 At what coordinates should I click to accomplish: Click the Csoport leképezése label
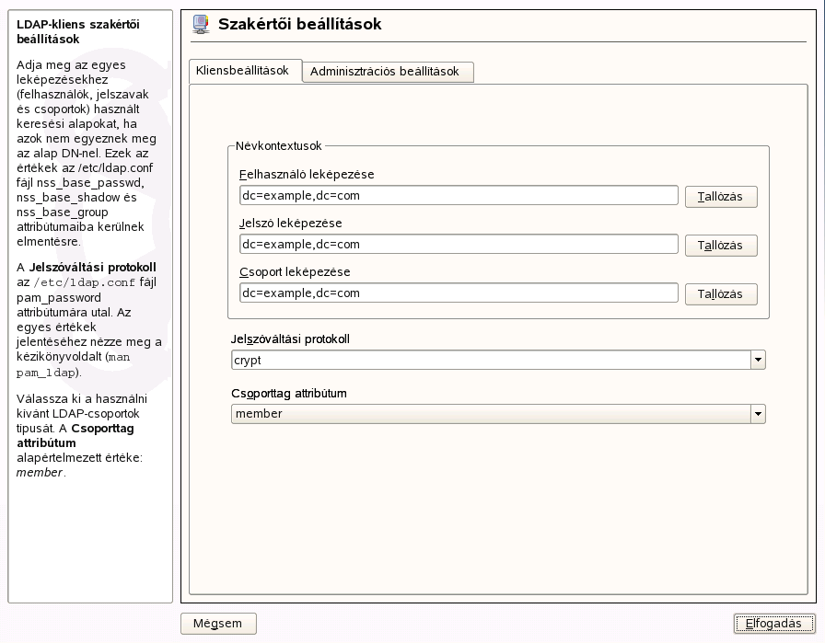pos(295,272)
